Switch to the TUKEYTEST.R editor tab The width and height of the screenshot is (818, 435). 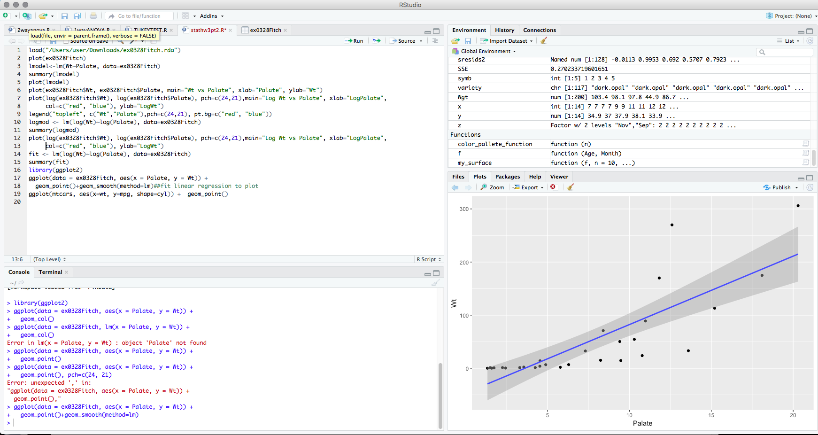[150, 30]
